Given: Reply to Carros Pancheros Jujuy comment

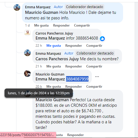Looking at the screenshot, I should click(74, 46).
